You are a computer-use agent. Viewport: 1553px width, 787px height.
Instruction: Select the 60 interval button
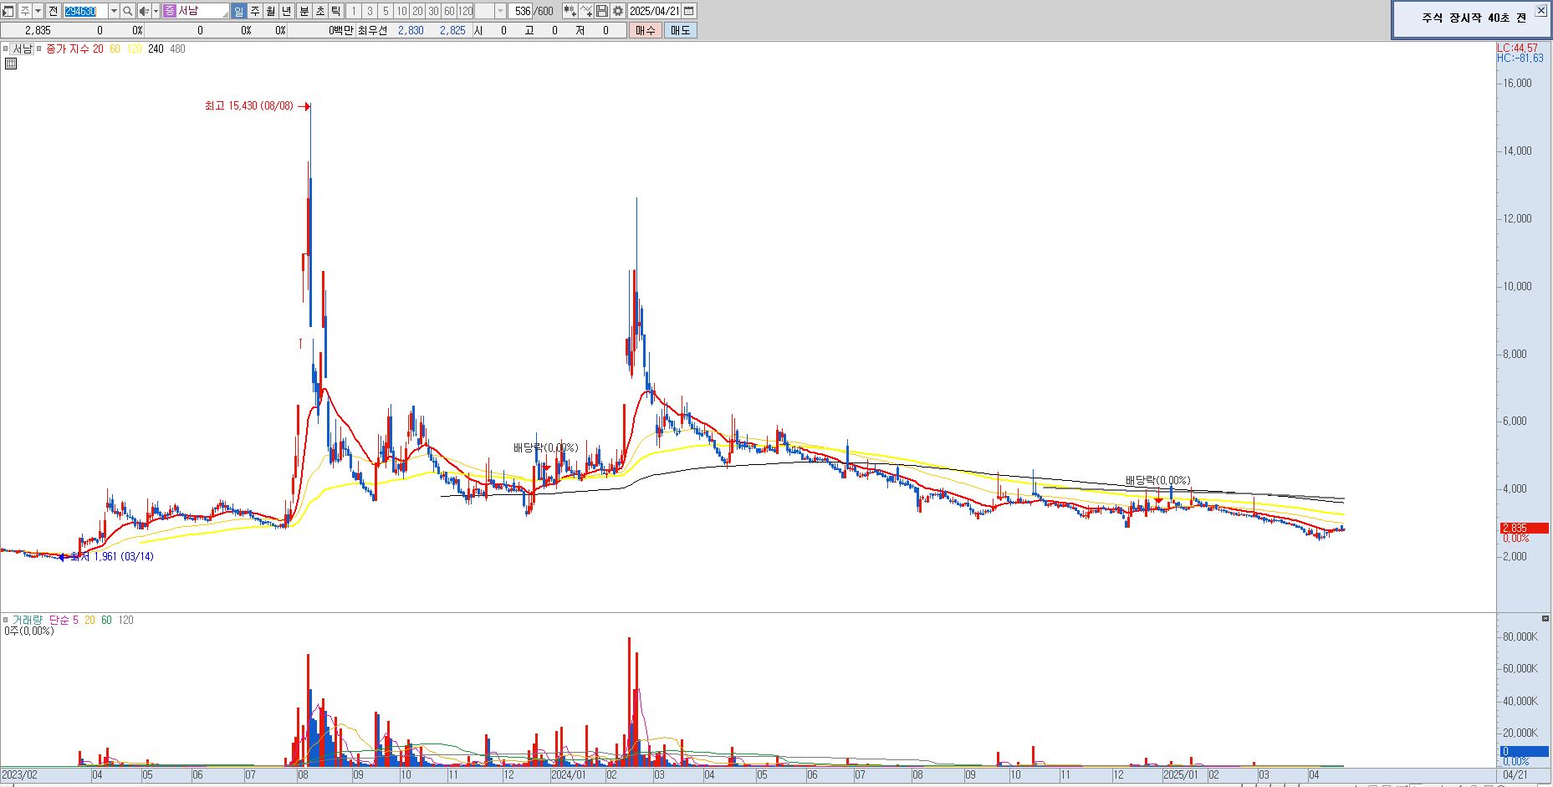click(449, 11)
